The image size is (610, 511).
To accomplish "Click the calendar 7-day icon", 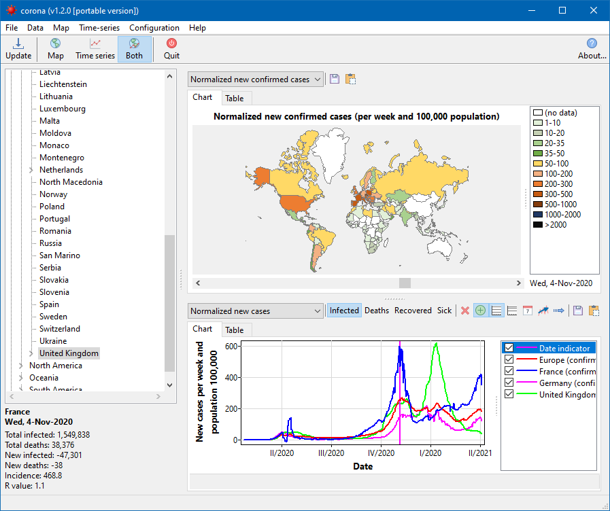I will click(528, 311).
